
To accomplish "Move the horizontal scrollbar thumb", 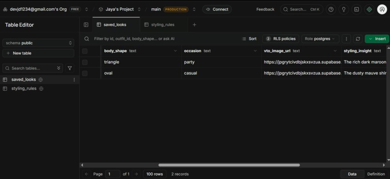I will coord(229,165).
